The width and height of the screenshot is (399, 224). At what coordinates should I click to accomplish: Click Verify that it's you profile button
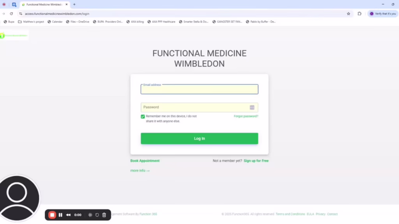383,14
